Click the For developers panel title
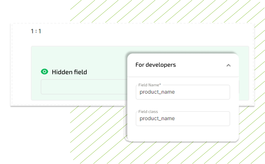265x164 pixels. tap(155, 65)
